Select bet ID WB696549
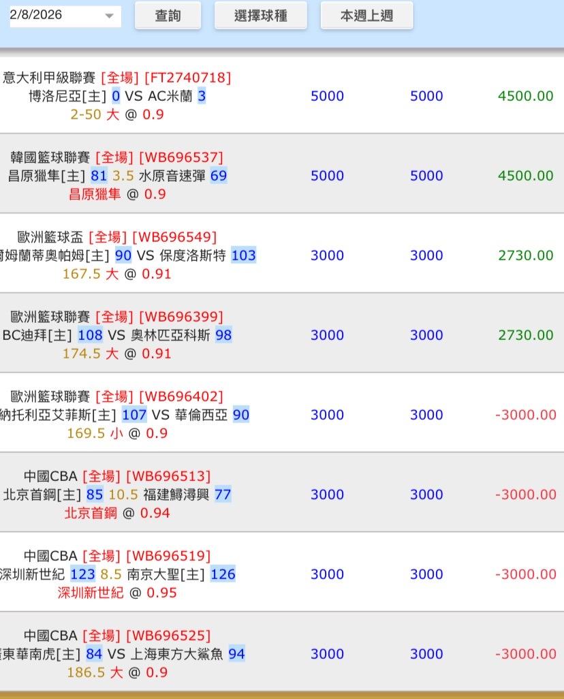 174,237
